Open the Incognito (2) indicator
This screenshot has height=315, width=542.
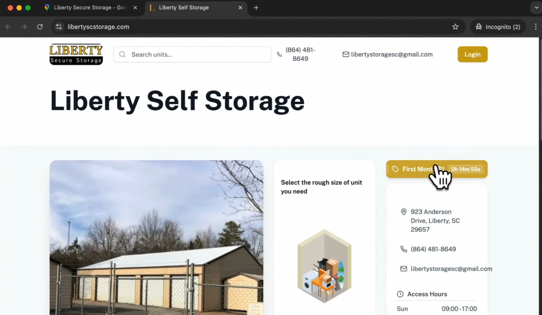click(x=498, y=27)
